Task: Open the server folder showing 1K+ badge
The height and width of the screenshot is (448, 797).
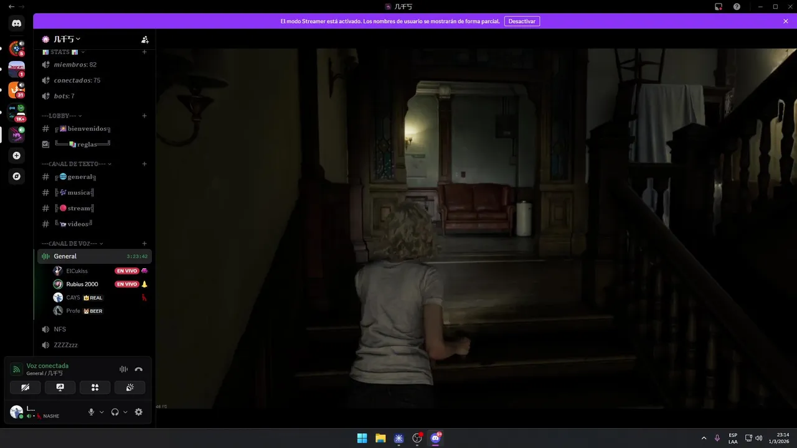Action: (x=16, y=113)
